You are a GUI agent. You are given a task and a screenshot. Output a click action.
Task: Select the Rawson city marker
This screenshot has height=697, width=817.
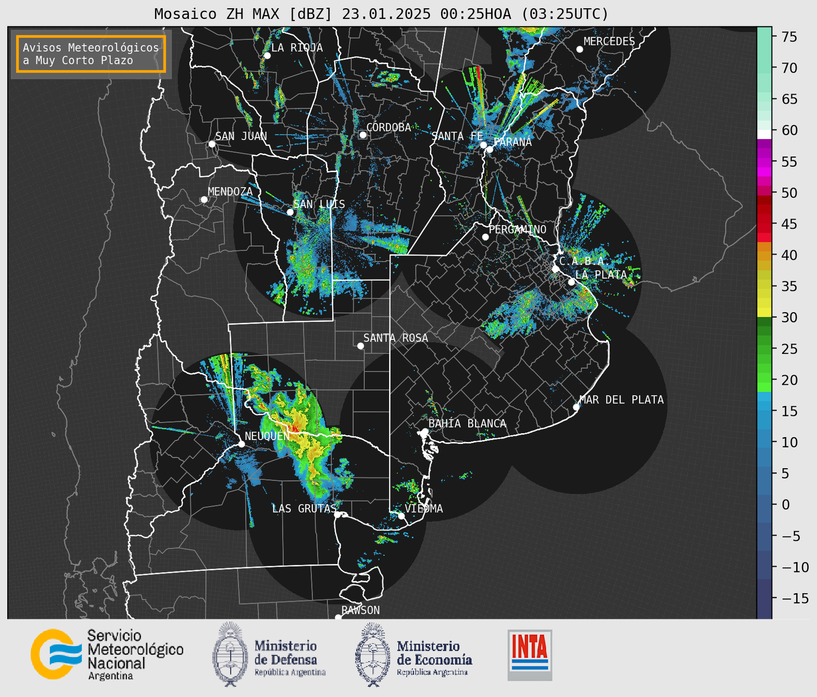point(338,618)
